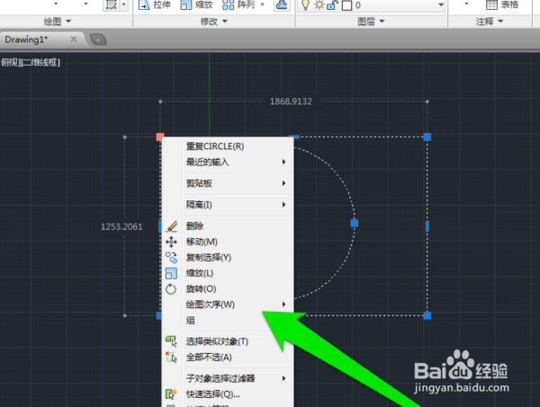Click the 俯视 二维线框 viewport label
The image size is (540, 407).
(x=31, y=63)
